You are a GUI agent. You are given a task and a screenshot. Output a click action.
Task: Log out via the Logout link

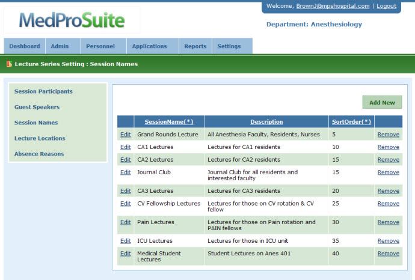(x=386, y=6)
